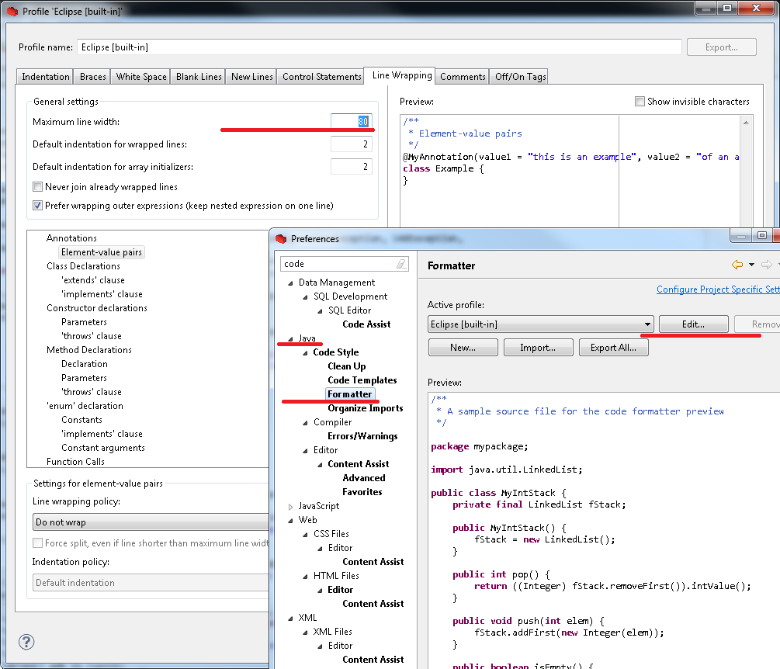Select Advanced under Content Assist
The width and height of the screenshot is (780, 669).
(x=364, y=478)
